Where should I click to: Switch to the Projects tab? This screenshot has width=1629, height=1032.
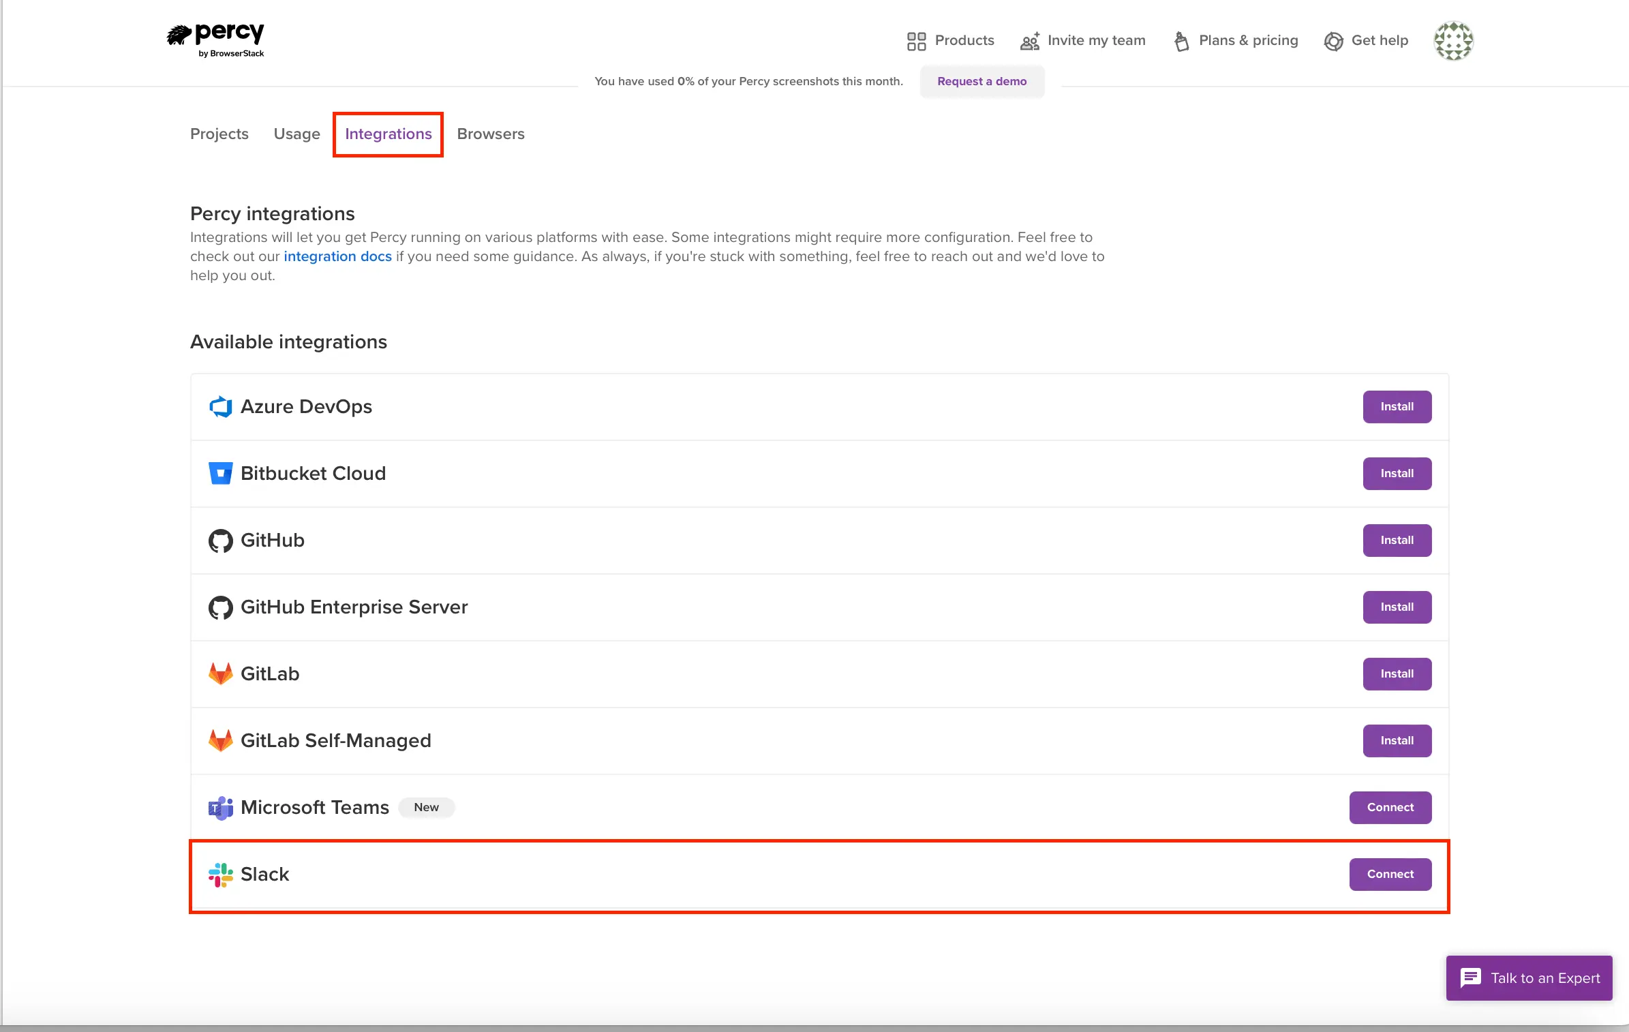[x=219, y=134]
